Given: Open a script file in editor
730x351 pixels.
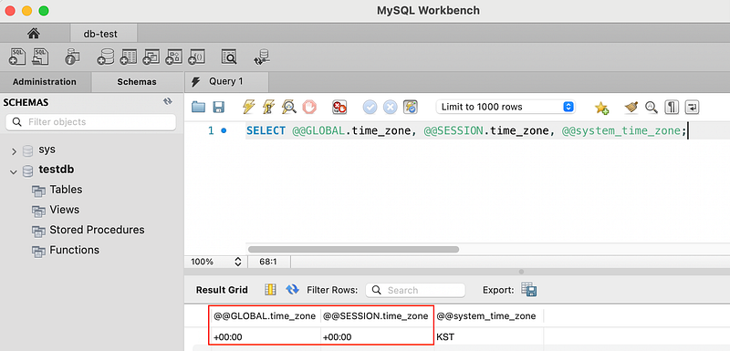Looking at the screenshot, I should (199, 107).
